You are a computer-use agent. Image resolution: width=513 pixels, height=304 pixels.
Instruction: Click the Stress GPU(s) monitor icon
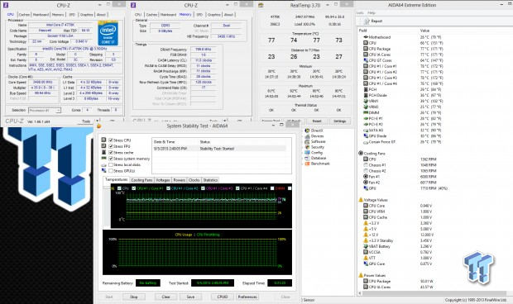pyautogui.click(x=103, y=170)
